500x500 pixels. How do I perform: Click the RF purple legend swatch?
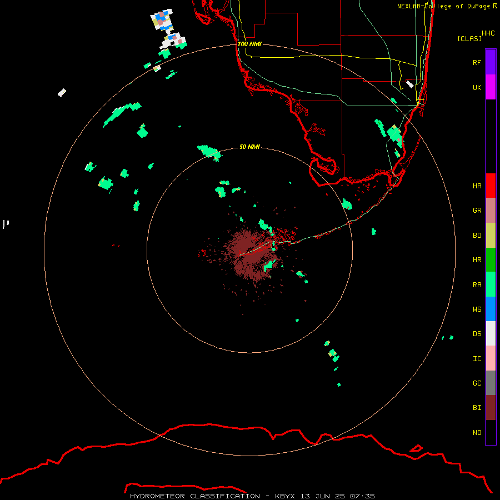click(491, 62)
